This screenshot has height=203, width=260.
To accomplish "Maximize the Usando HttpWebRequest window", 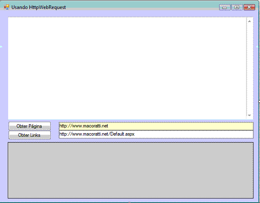I will point(237,7).
